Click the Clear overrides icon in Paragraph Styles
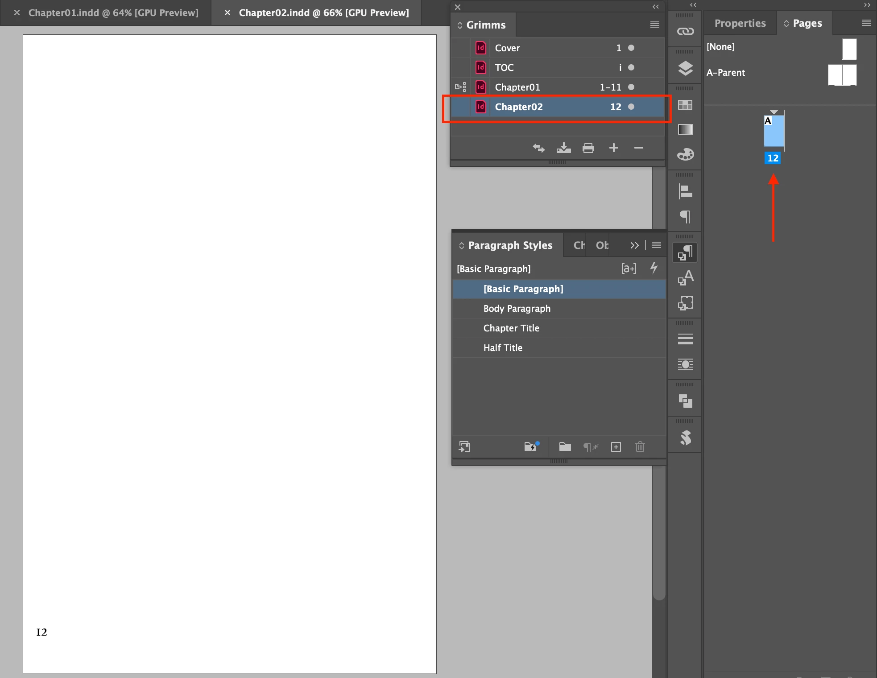The height and width of the screenshot is (678, 877). (x=591, y=447)
